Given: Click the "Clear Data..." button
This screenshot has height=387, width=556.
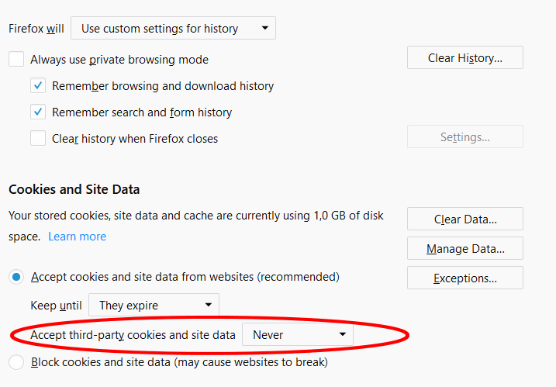Looking at the screenshot, I should pyautogui.click(x=464, y=219).
